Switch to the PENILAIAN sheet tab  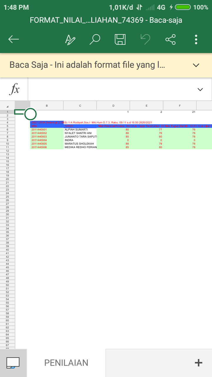tap(66, 363)
